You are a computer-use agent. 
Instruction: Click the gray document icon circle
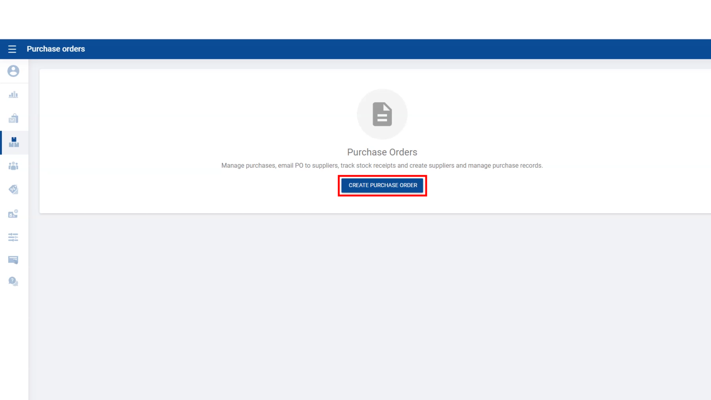click(382, 114)
